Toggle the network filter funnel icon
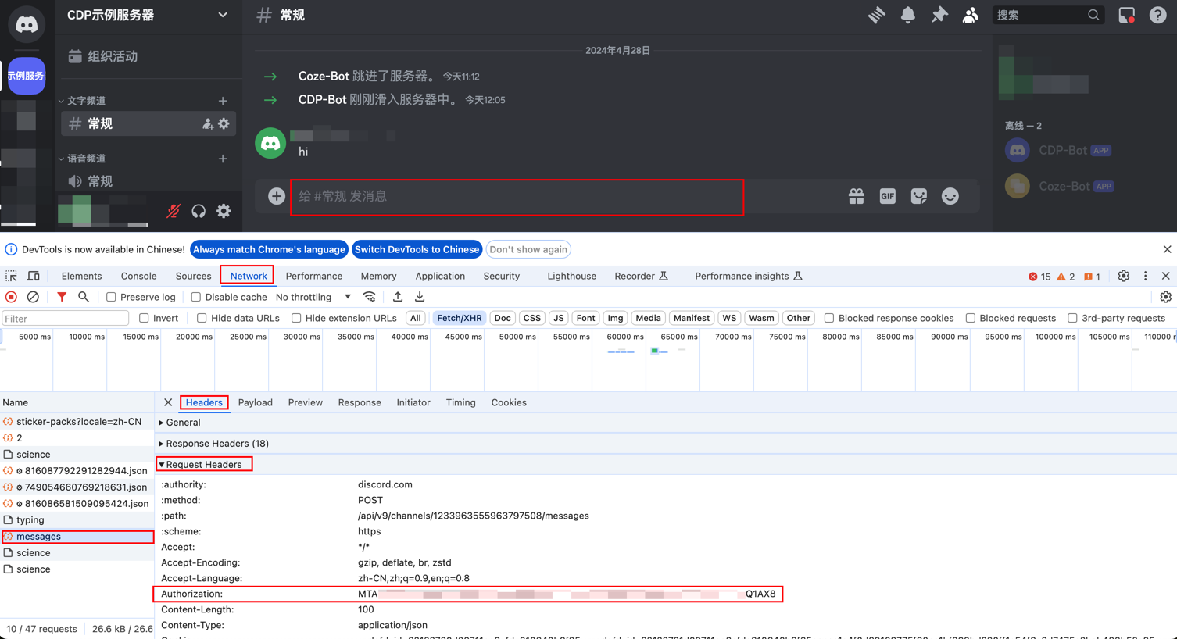 (x=62, y=297)
